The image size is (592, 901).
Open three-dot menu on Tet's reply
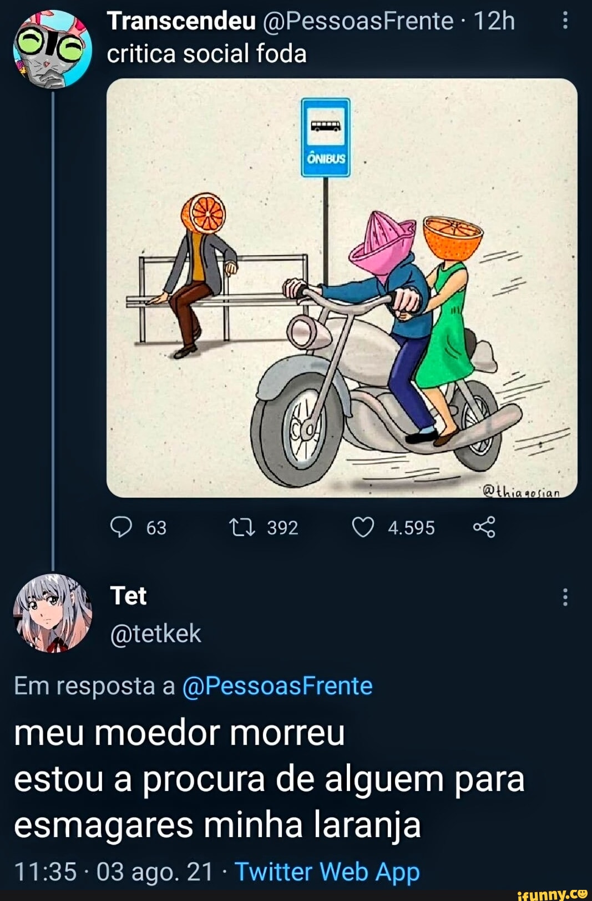[x=565, y=597]
